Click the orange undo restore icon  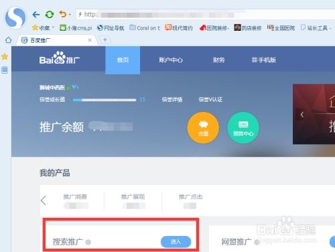(x=63, y=15)
